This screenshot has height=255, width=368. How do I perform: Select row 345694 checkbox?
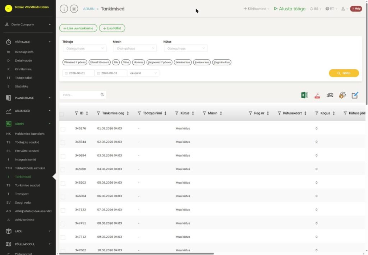pos(63,156)
